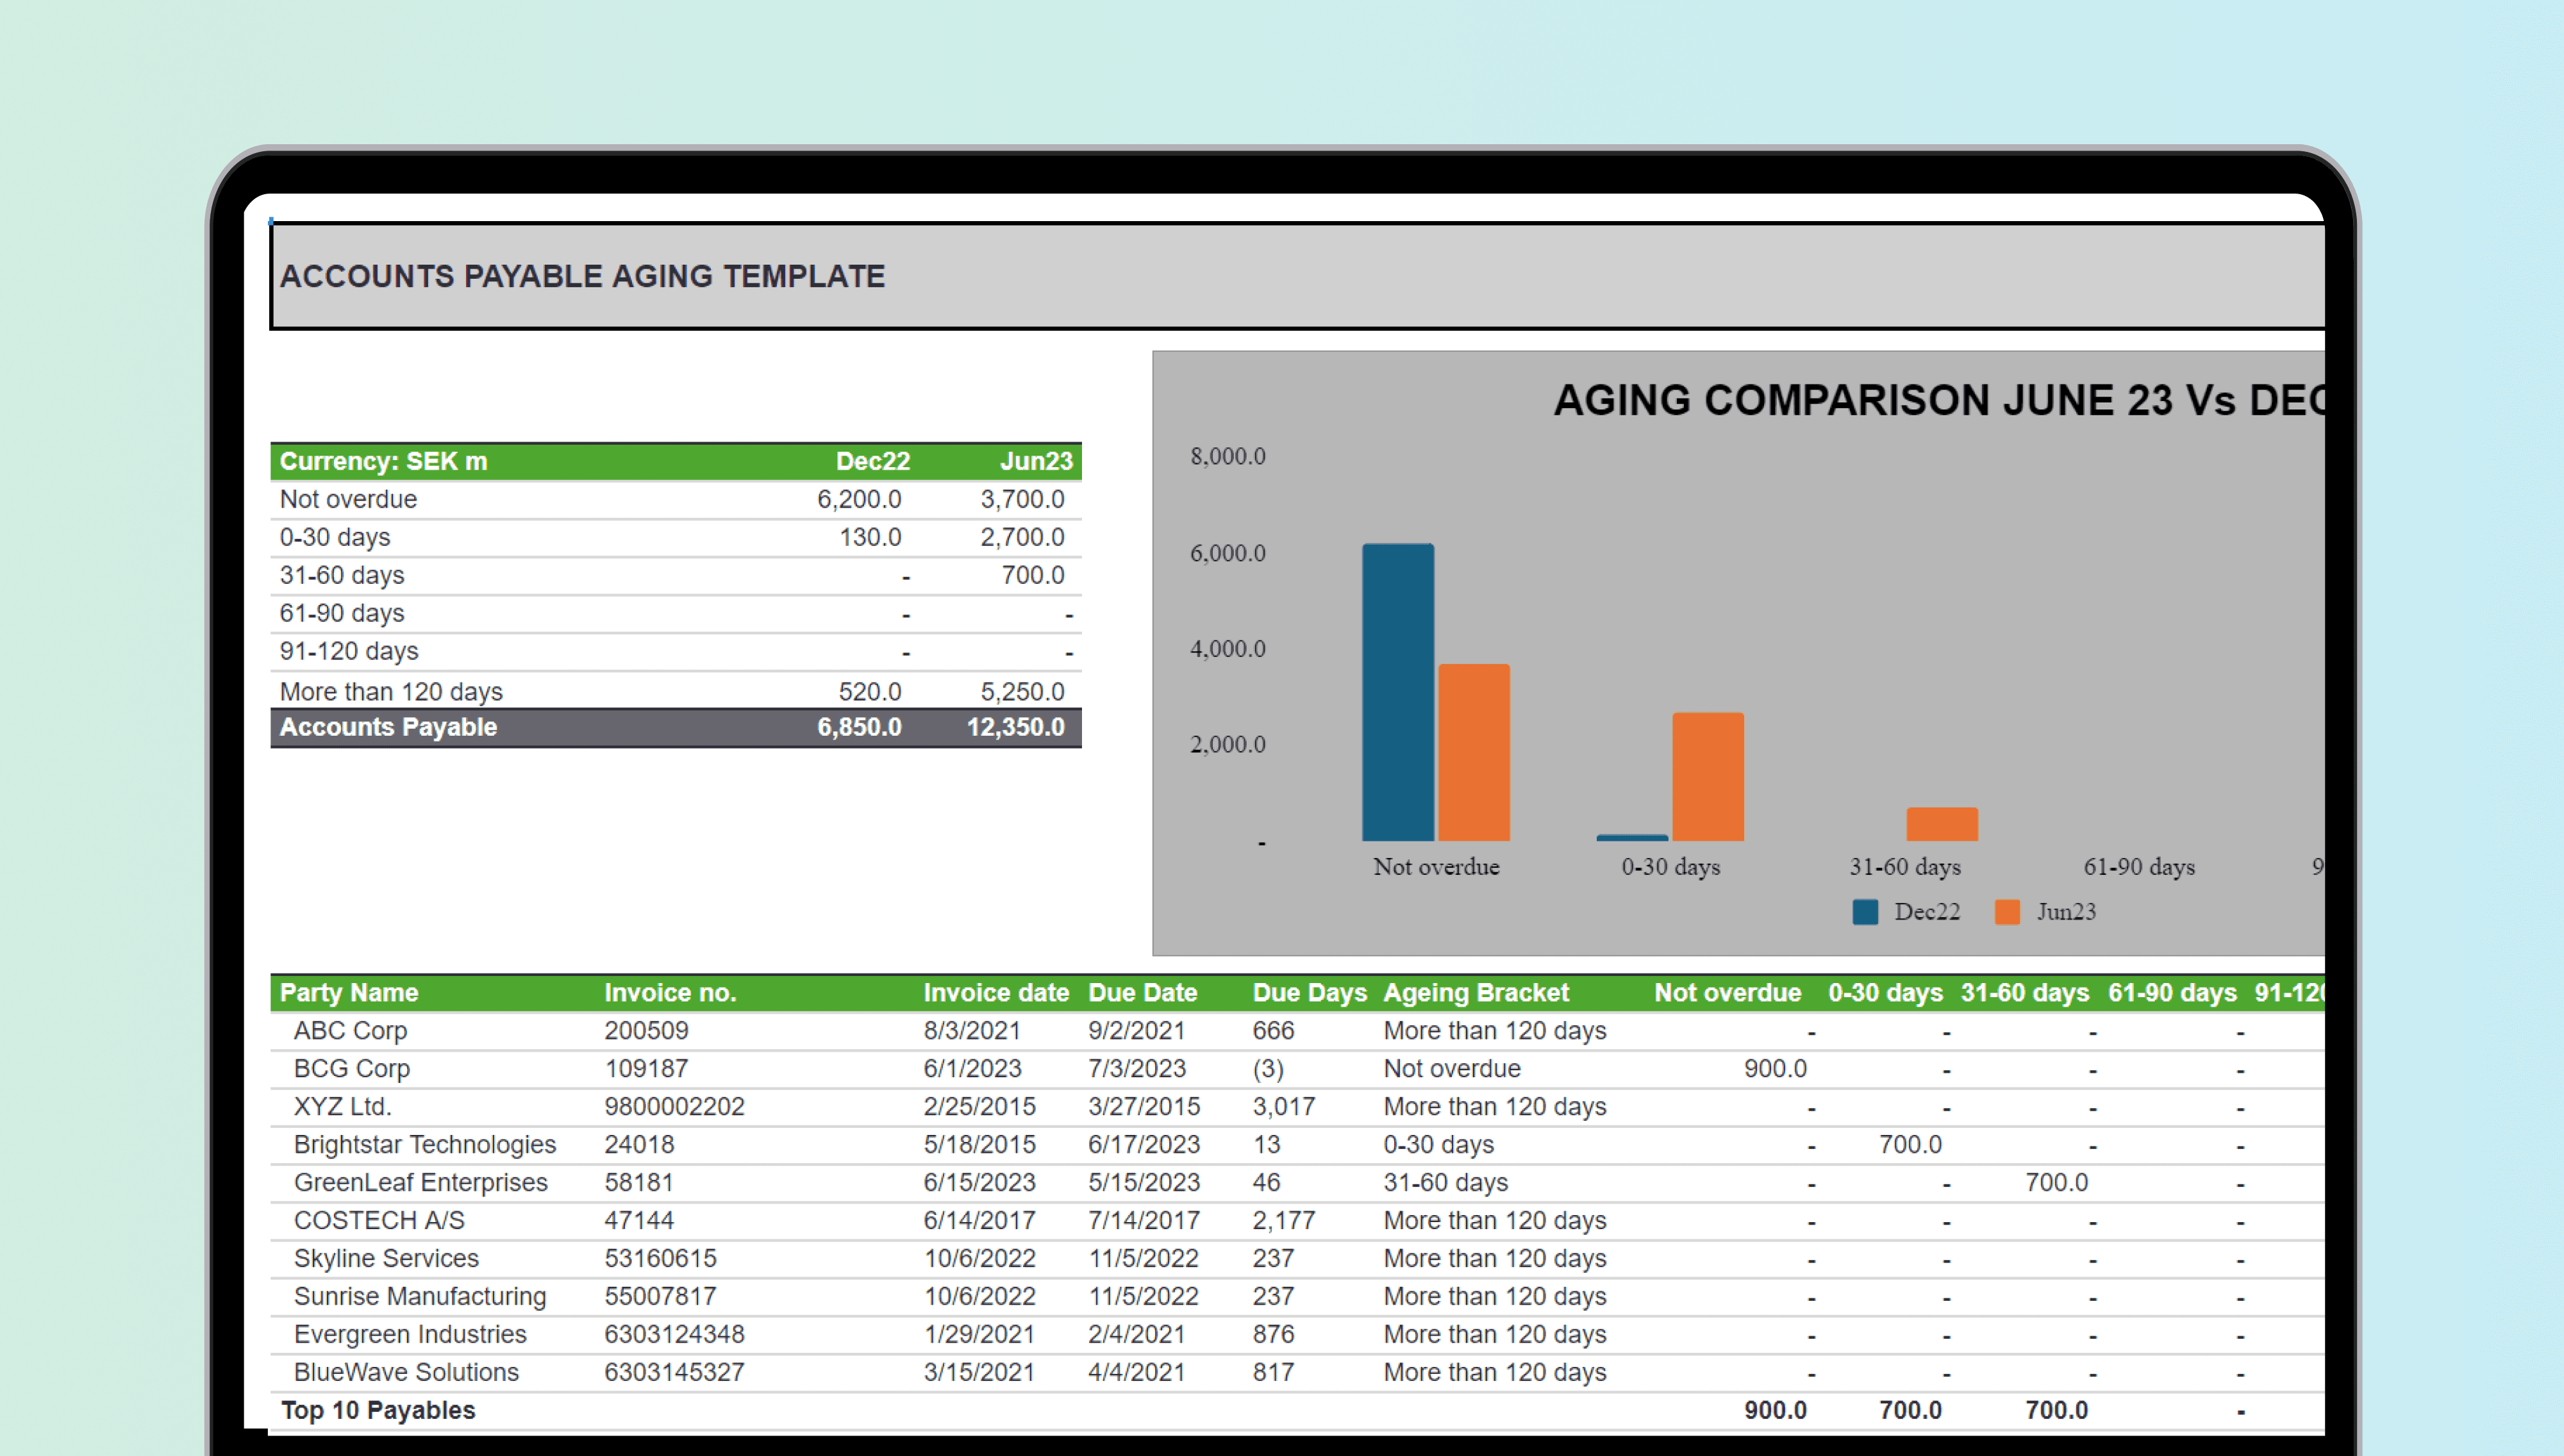Screen dimensions: 2564x1456
Task: Select the Jun23 Not overdue orange bar
Action: coord(1474,752)
